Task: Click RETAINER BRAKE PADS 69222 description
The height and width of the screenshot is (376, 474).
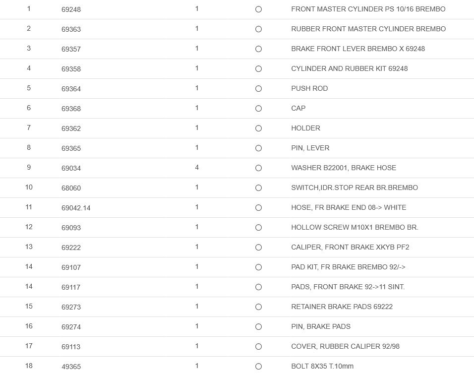Action: (x=342, y=307)
